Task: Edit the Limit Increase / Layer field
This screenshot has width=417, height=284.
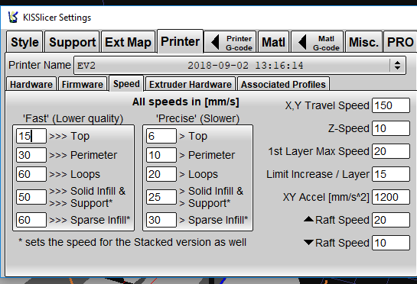Action: 391,174
